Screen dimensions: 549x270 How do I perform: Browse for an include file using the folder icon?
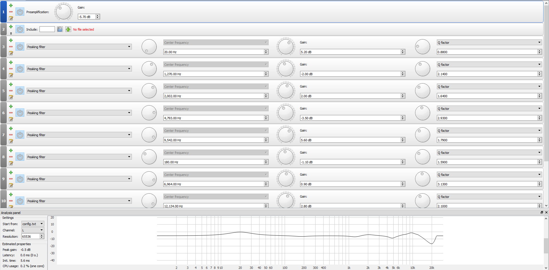60,29
